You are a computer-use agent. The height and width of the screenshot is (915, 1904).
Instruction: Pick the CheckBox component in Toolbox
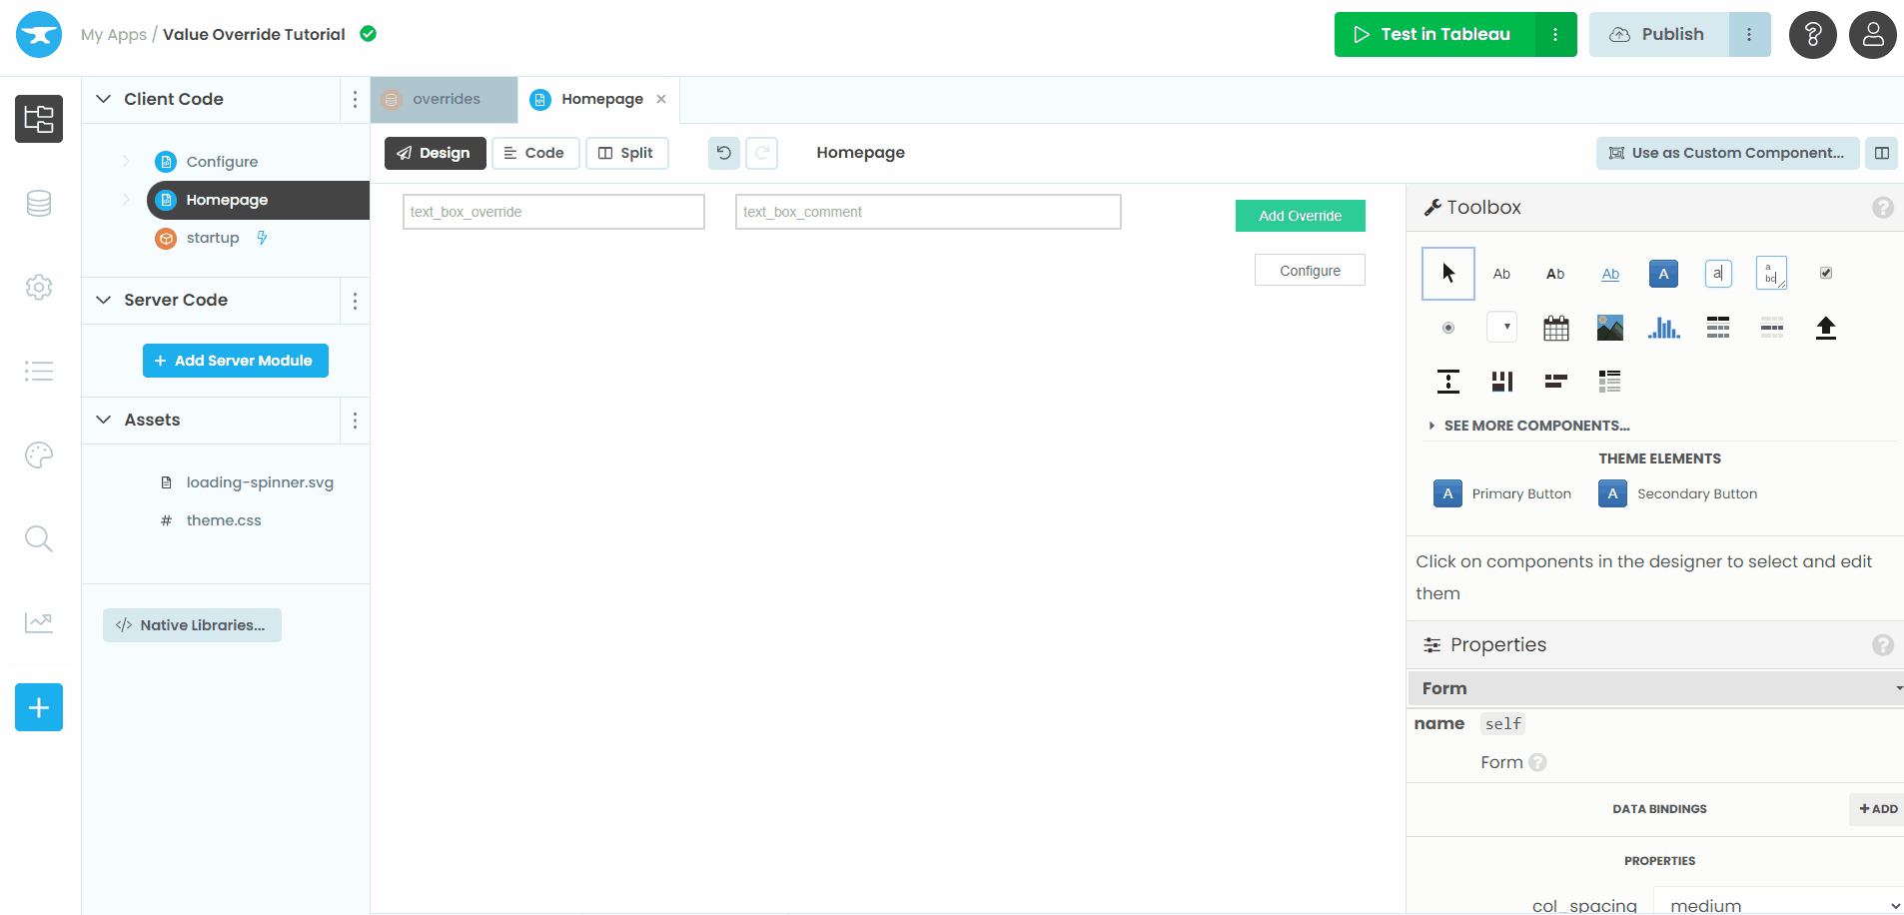1825,273
